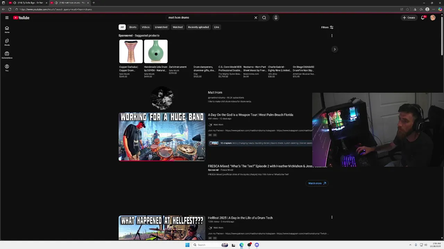This screenshot has height=249, width=444.
Task: Open 'Hellfest 2025 | A Day in the Life' title
Action: click(240, 218)
